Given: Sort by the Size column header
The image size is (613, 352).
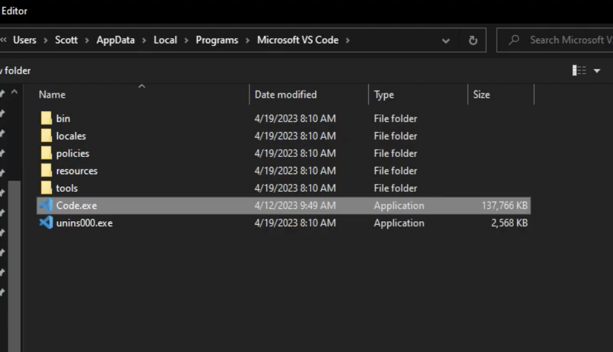Looking at the screenshot, I should click(481, 95).
